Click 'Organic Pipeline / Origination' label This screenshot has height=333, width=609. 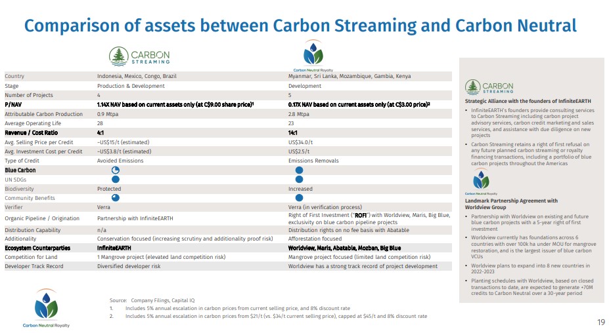42,219
